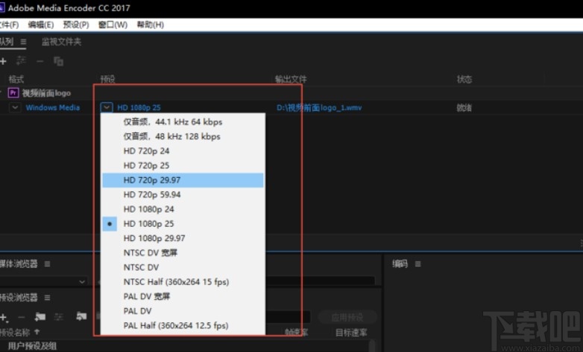
Task: Switch to the 监视文件夹 tab
Action: point(61,42)
